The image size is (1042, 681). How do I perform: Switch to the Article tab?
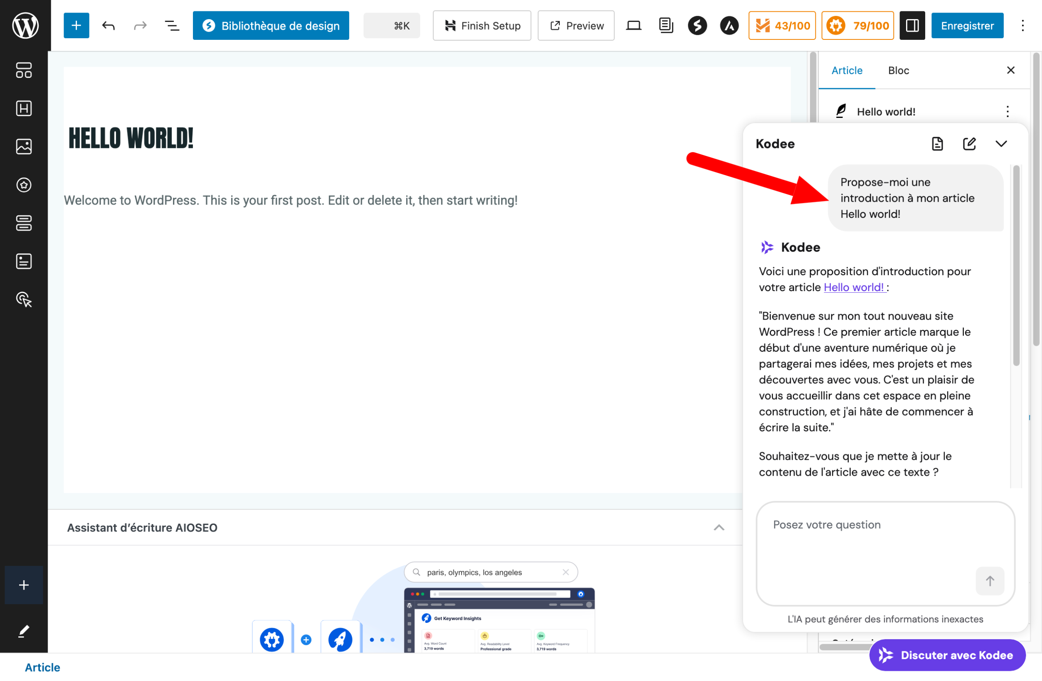point(847,70)
